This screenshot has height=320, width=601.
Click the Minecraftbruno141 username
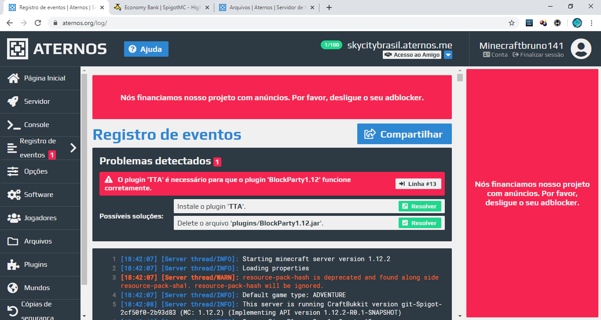click(521, 46)
